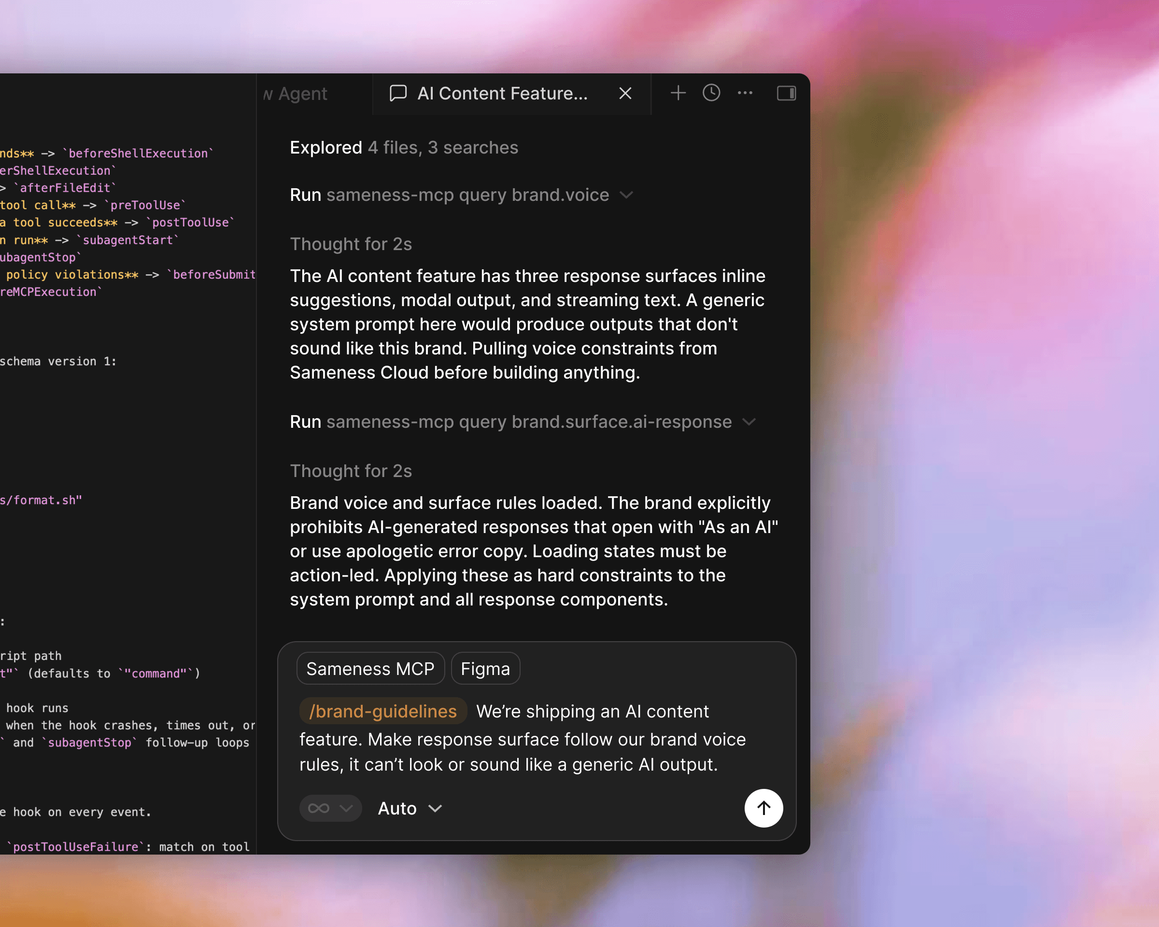Expand Explored 4 files, 3 searches
The width and height of the screenshot is (1159, 927).
(403, 147)
